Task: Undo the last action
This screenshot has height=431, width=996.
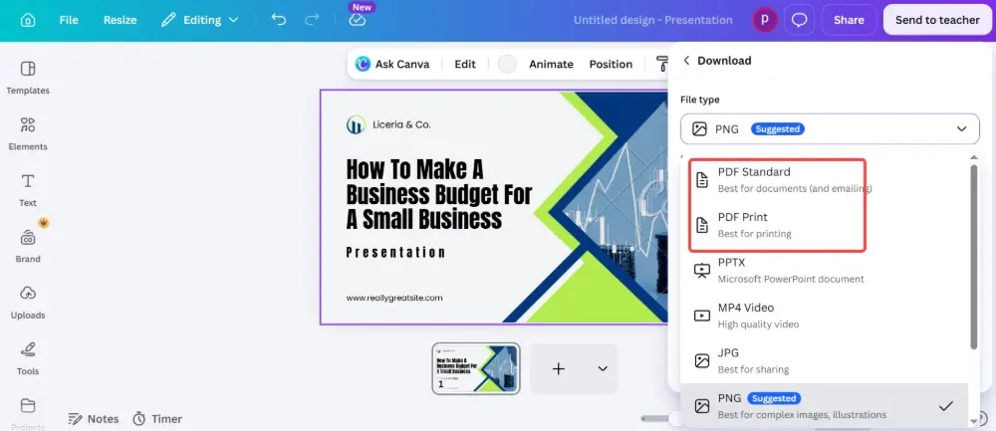Action: pos(279,20)
